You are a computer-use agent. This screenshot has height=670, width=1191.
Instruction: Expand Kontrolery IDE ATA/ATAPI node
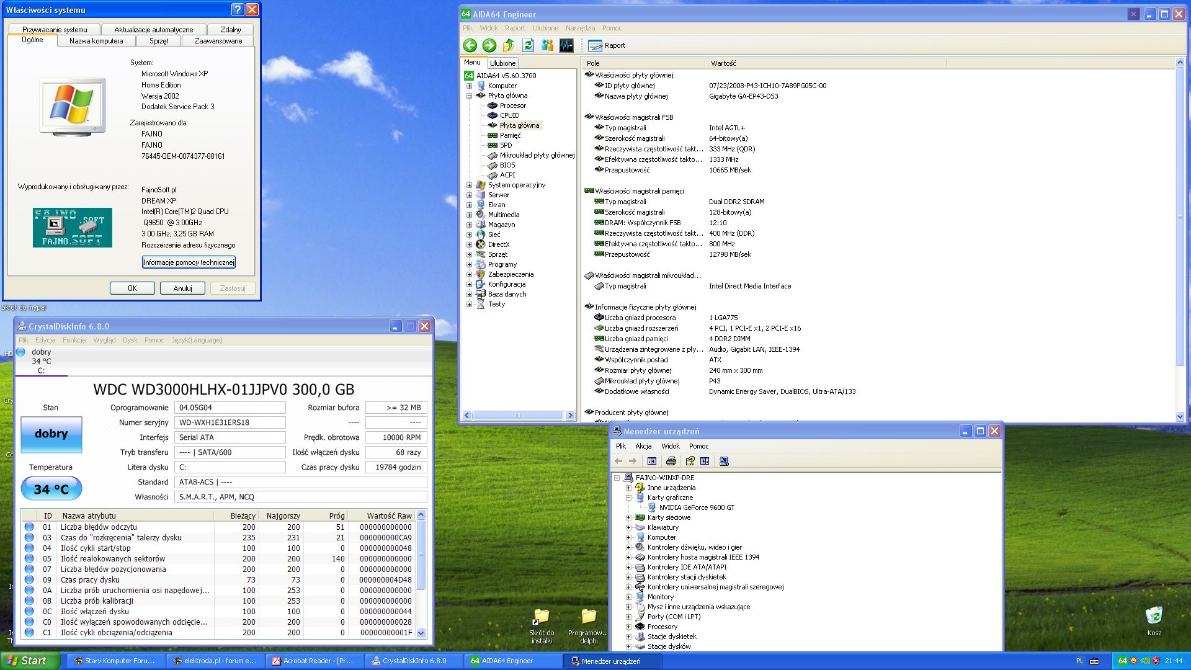pyautogui.click(x=628, y=567)
